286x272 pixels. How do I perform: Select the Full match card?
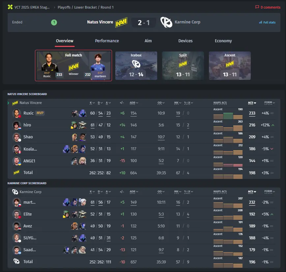point(73,66)
